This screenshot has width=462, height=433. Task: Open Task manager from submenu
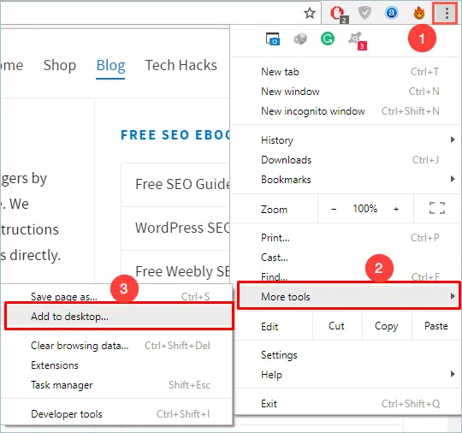coord(116,385)
